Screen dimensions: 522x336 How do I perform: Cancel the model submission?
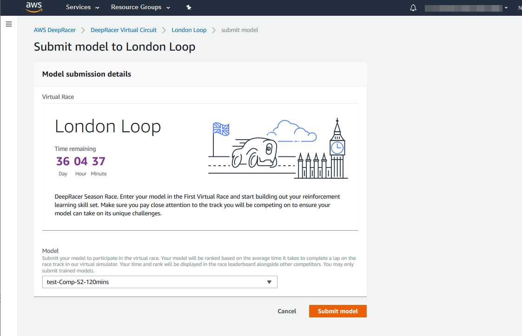[x=287, y=311]
